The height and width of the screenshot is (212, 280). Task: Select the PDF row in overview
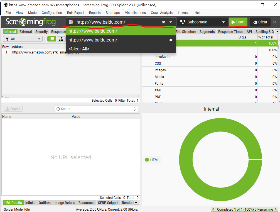pos(210,97)
